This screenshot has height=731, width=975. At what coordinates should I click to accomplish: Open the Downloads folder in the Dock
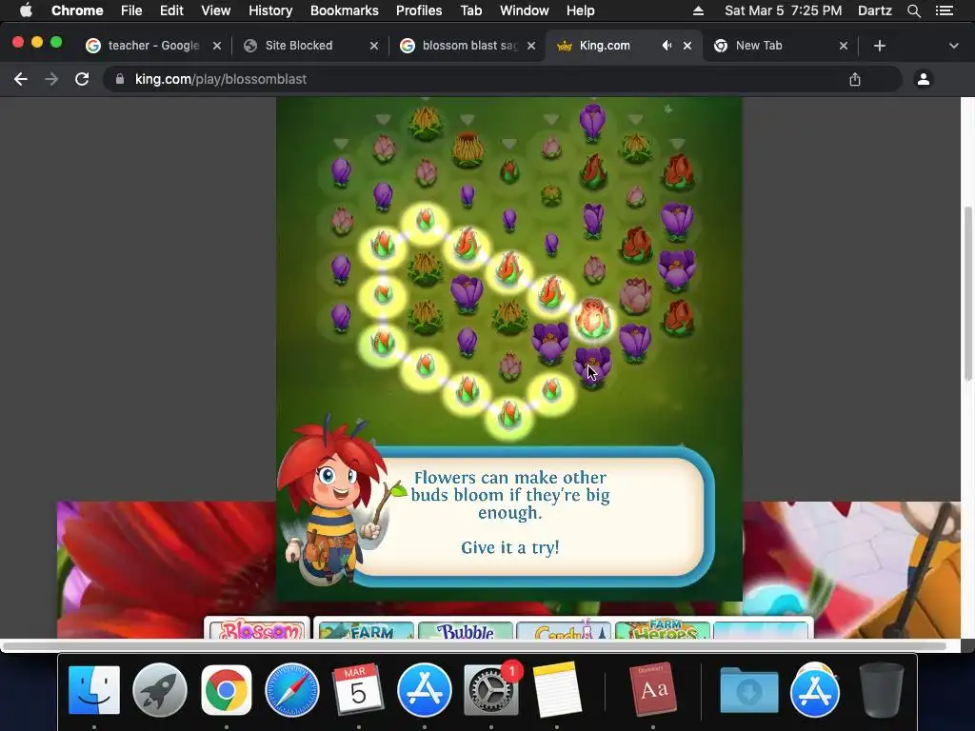(748, 690)
